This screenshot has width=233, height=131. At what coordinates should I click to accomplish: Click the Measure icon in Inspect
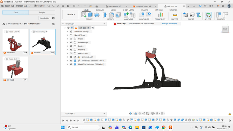175,15
